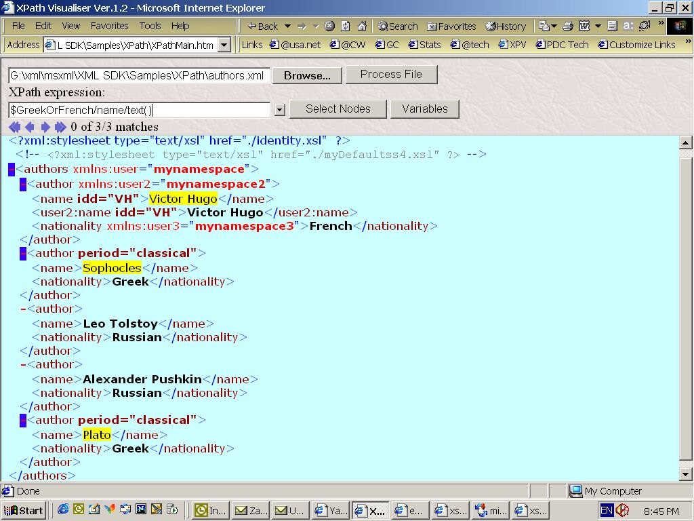Click the Discuss page icon

point(612,26)
